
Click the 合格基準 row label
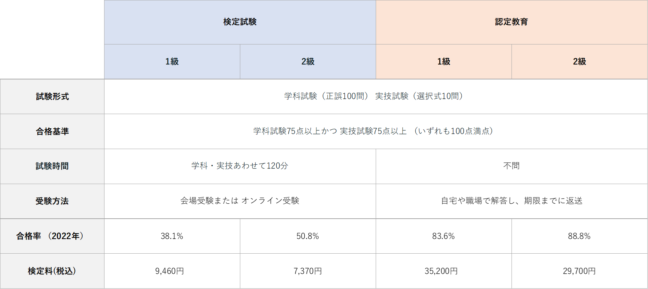pos(52,132)
